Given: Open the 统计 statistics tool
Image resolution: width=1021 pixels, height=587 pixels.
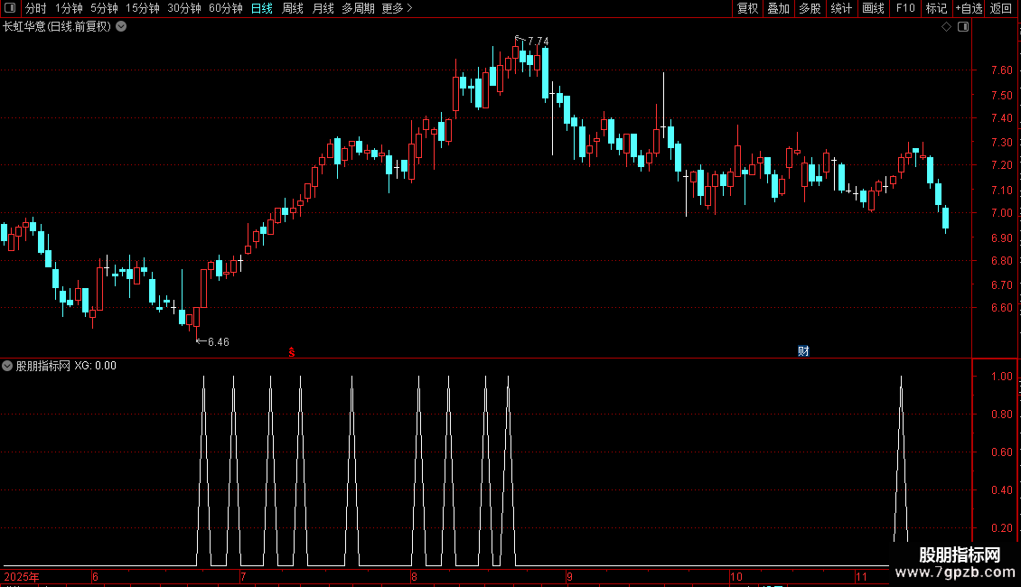Looking at the screenshot, I should pos(841,8).
